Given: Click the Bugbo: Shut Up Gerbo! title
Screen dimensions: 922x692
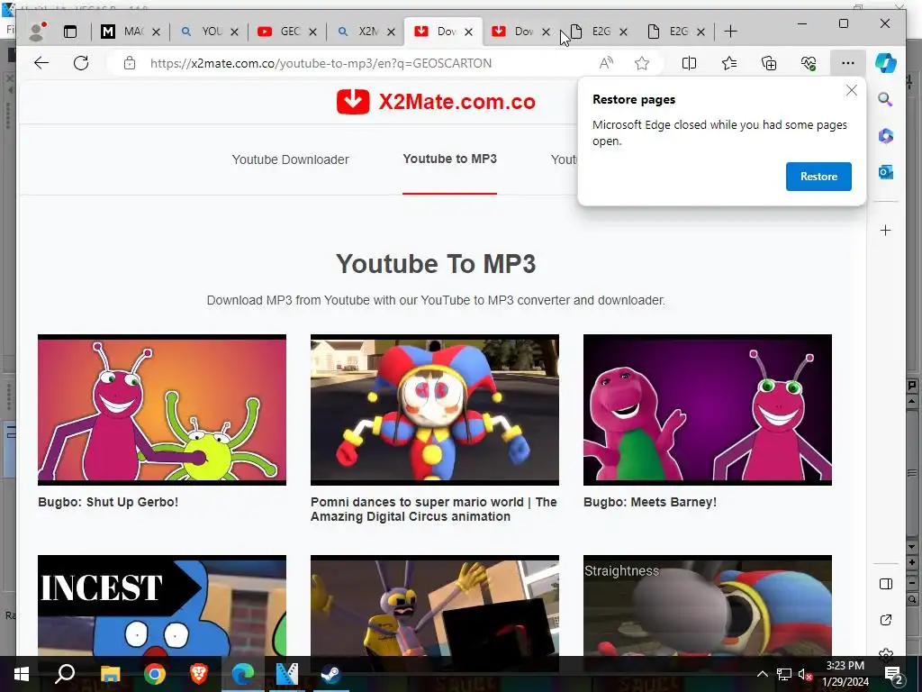Looking at the screenshot, I should 108,502.
